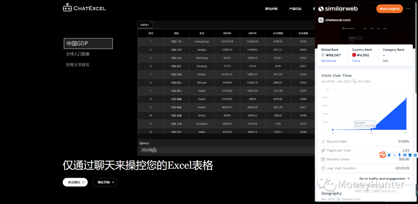The height and width of the screenshot is (204, 418).
Task: Click the Sogou punctuation mode icon
Action: (394, 155)
